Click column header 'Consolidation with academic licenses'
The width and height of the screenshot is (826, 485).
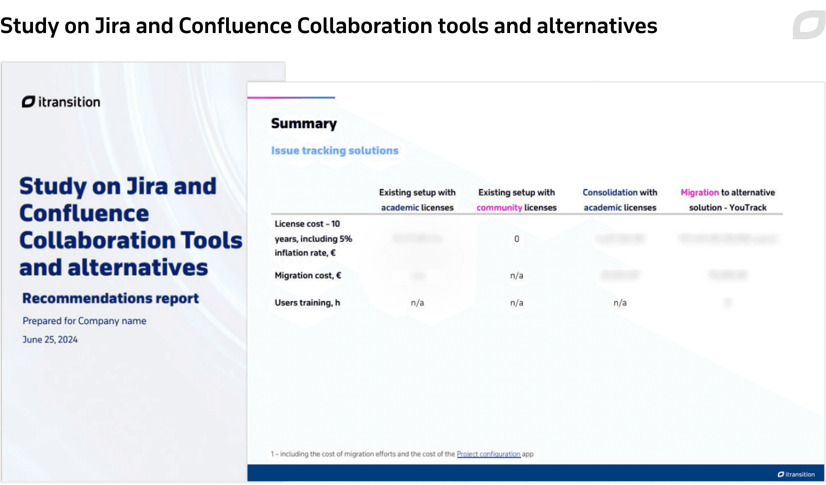620,200
